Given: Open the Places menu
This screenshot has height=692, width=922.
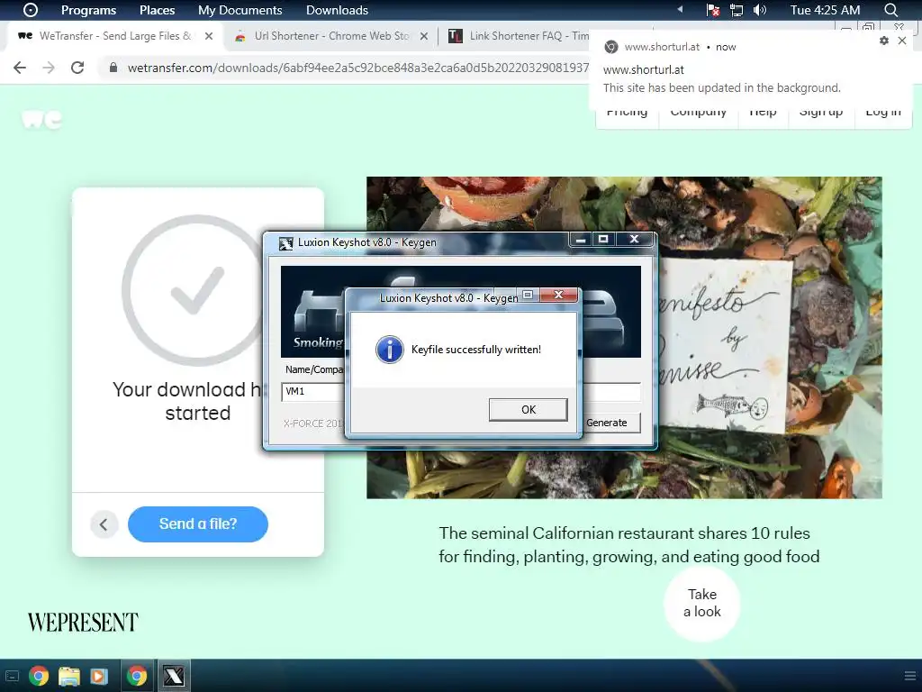Looking at the screenshot, I should click(x=157, y=10).
